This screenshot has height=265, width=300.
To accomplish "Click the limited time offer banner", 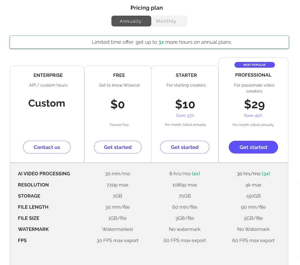I will [x=149, y=42].
